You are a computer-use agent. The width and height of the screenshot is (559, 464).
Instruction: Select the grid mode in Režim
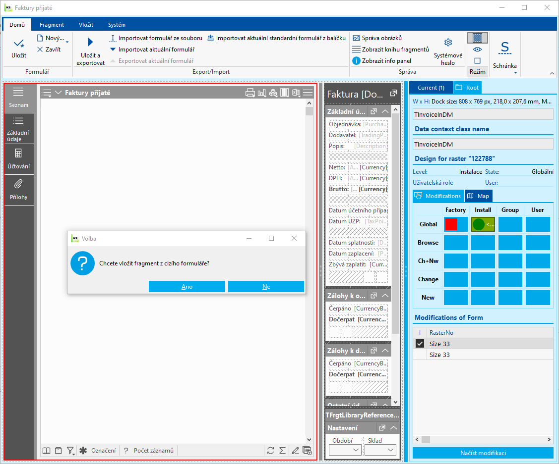pyautogui.click(x=477, y=38)
